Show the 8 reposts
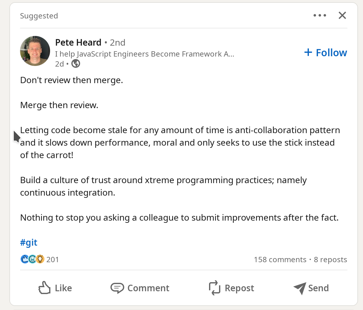The image size is (363, 310). 330,260
